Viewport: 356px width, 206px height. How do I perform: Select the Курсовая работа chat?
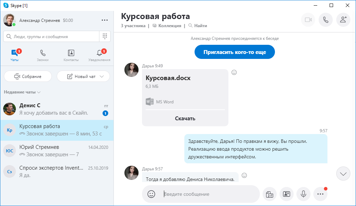click(x=57, y=130)
